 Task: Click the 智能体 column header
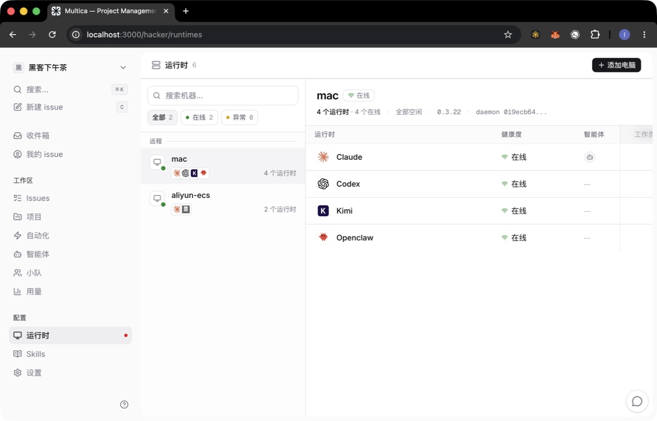tap(594, 134)
